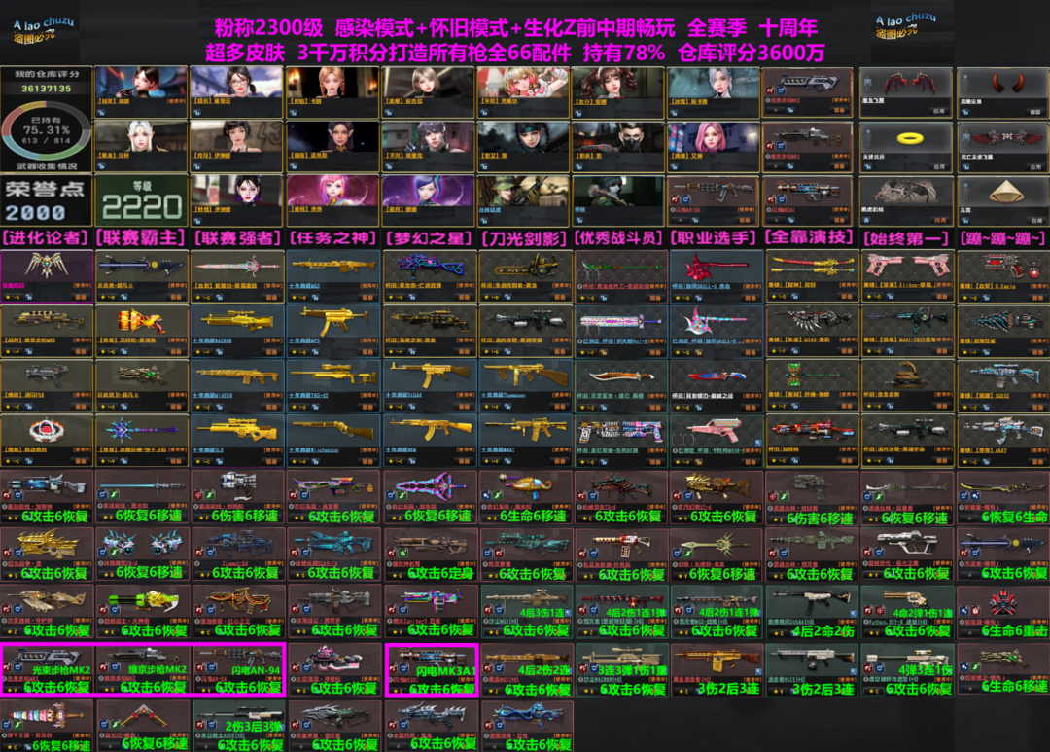Select the gold 十年典藏Thompson gun

tap(524, 385)
